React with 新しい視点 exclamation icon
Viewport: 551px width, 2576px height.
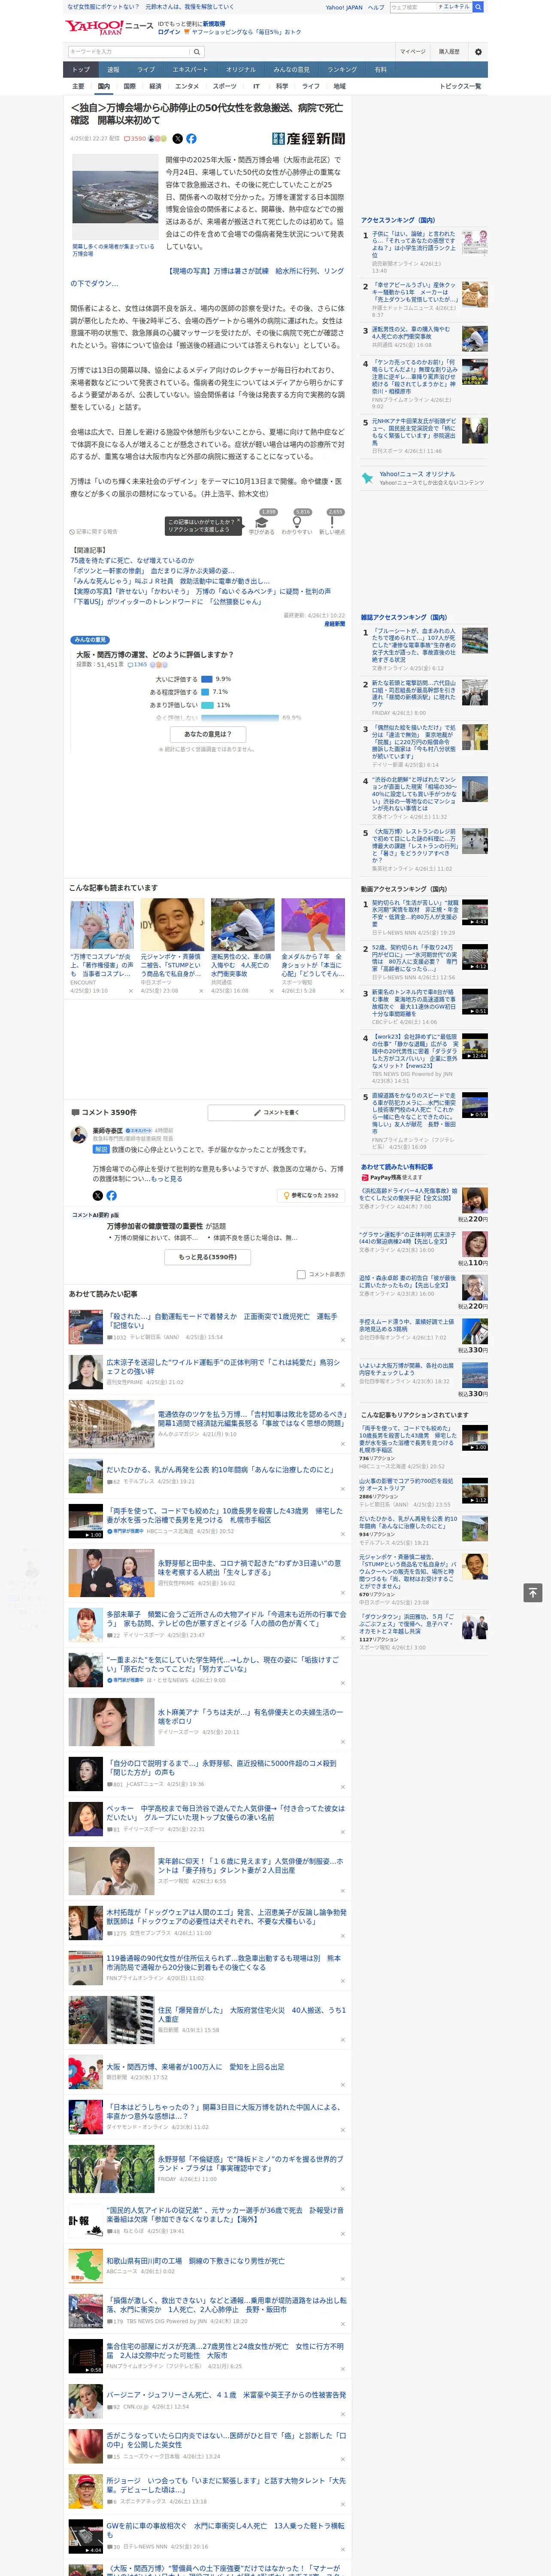pos(332,522)
